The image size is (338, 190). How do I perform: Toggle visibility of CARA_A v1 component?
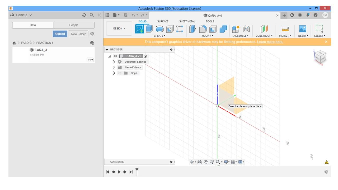pos(115,56)
